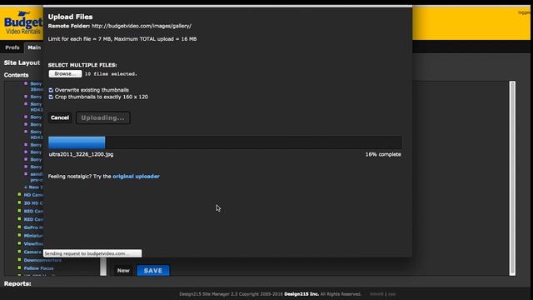The width and height of the screenshot is (533, 300).
Task: Click the greyed-out Uploading... button
Action: [x=102, y=117]
